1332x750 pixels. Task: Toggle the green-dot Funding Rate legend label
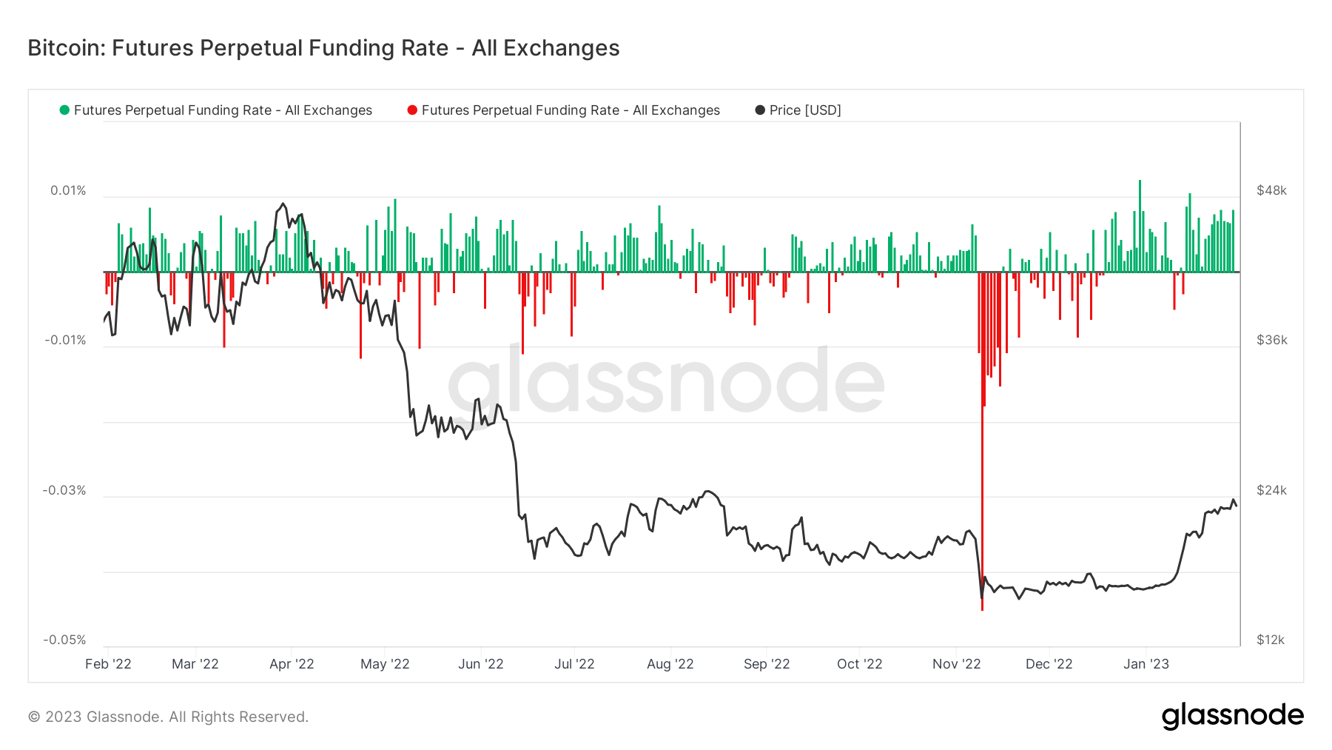point(223,110)
